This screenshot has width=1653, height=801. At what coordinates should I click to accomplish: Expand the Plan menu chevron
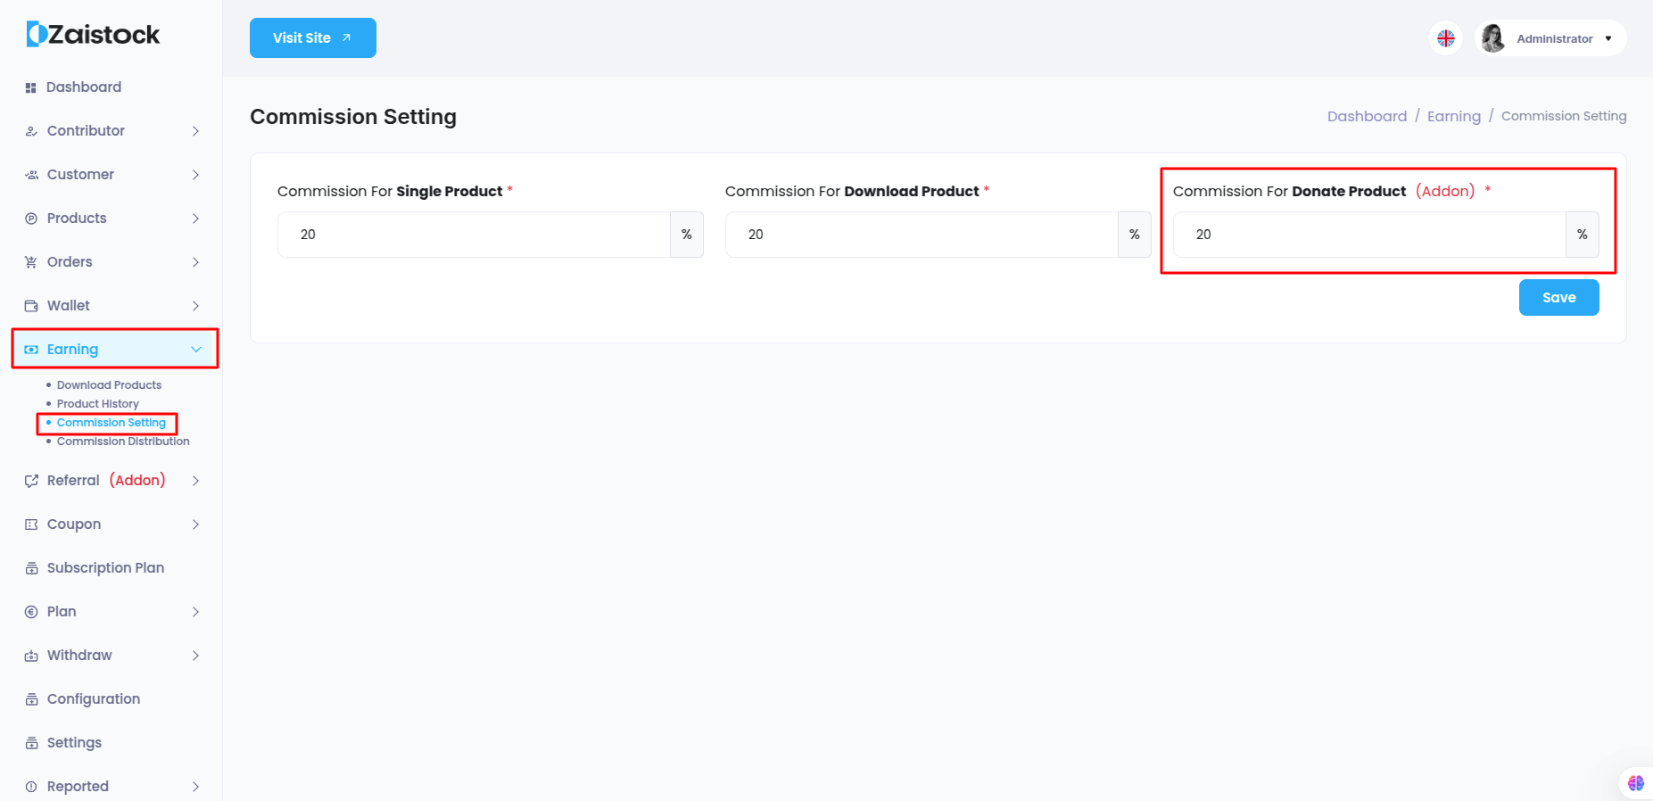[196, 612]
